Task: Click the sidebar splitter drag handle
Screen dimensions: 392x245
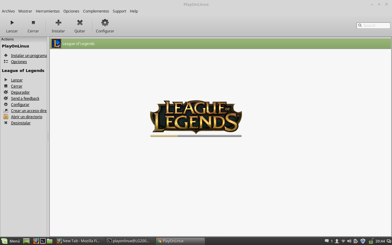Action: [x=48, y=137]
